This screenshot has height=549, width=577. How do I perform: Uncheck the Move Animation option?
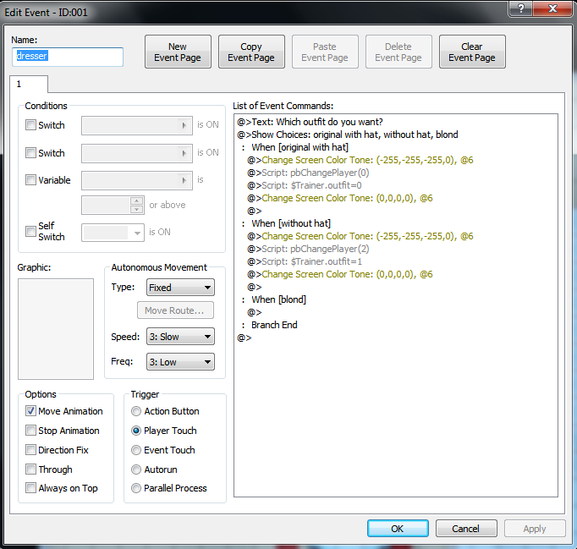point(31,411)
